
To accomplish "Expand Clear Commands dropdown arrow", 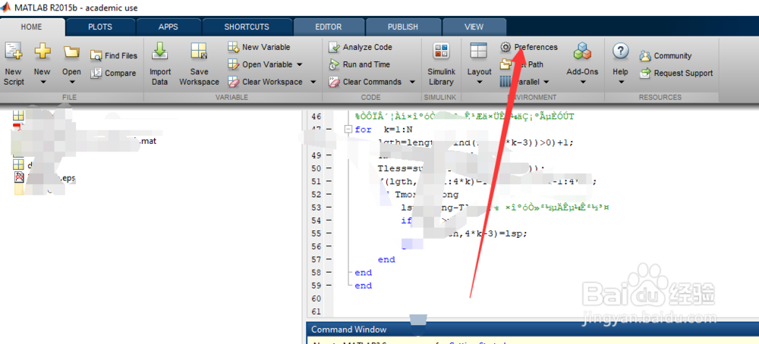I will tap(412, 82).
